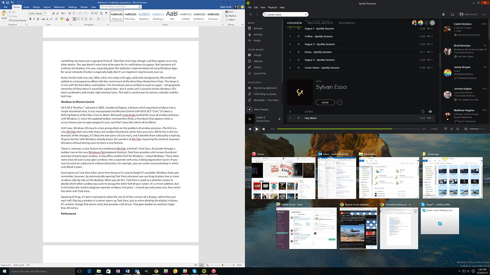Open the Select dropdown in Editing group
This screenshot has width=490, height=275.
click(231, 20)
